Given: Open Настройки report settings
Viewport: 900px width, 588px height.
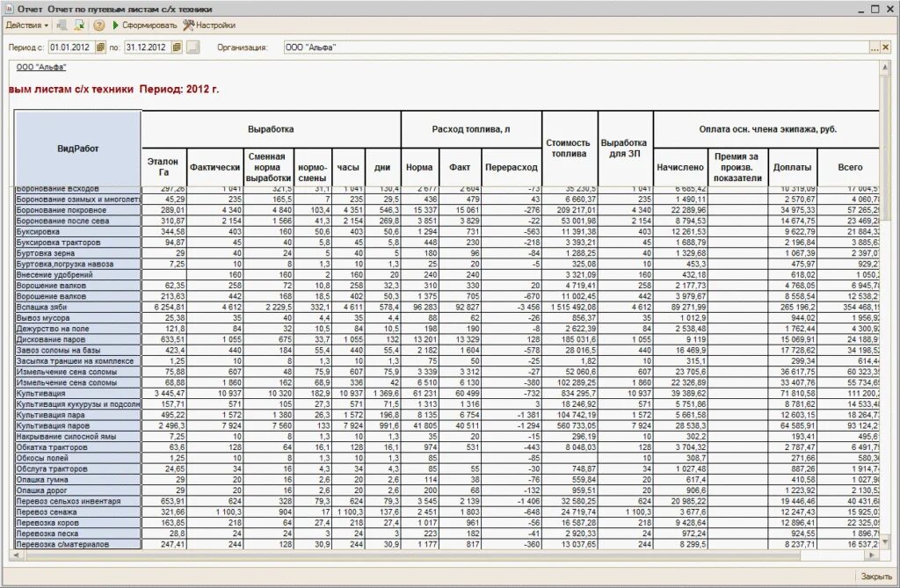Looking at the screenshot, I should pos(209,25).
